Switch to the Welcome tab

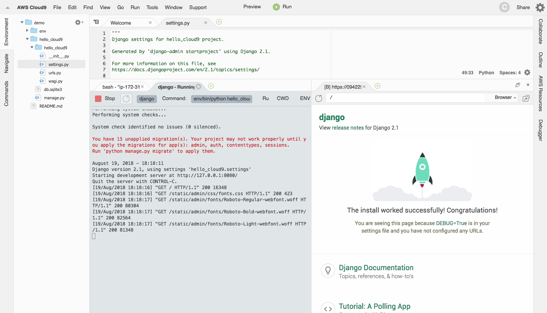pyautogui.click(x=121, y=23)
